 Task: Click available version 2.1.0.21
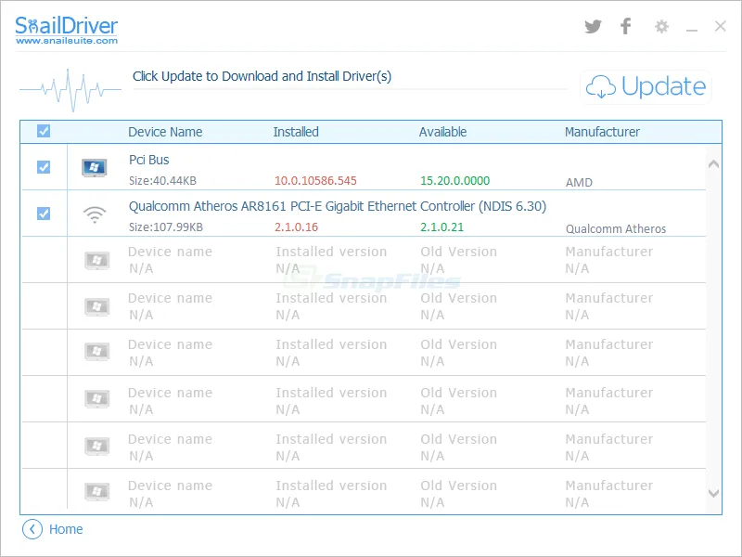[441, 227]
